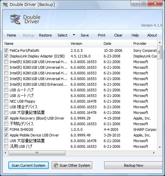Check the NEC USB Floppy checkbox
165x176 pixels.
(x=6, y=101)
